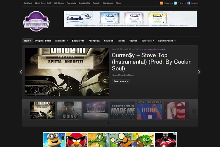Select Snootie Wild Made Me thumbnail
This screenshot has width=220, height=147.
pos(123,111)
